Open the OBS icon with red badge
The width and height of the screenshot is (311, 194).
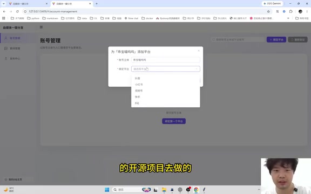coord(188,190)
